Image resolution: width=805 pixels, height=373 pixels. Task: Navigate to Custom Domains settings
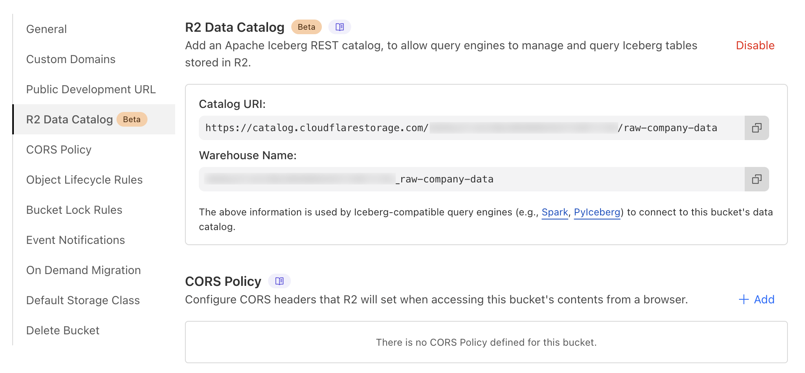pyautogui.click(x=71, y=59)
